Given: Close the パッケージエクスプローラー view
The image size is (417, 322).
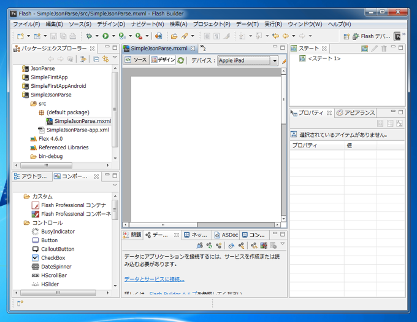Looking at the screenshot, I should coord(92,49).
